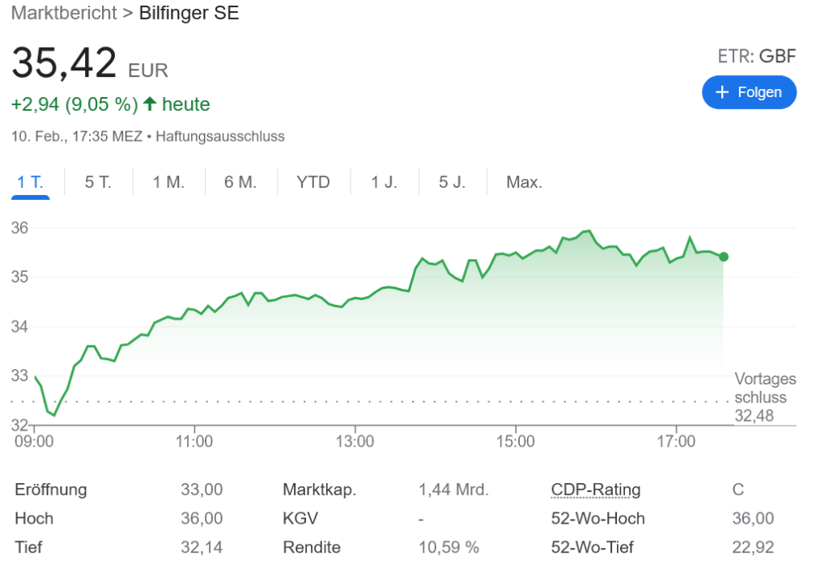Click the Rendite value 10,59 %

449,547
